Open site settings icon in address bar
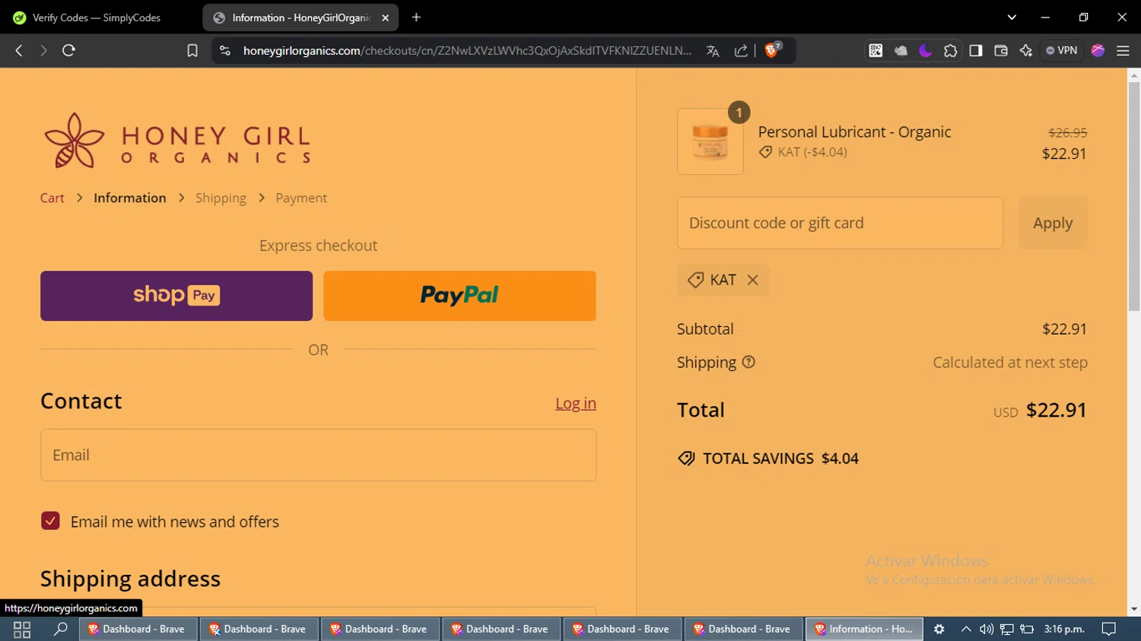Viewport: 1141px width, 641px height. 224,50
